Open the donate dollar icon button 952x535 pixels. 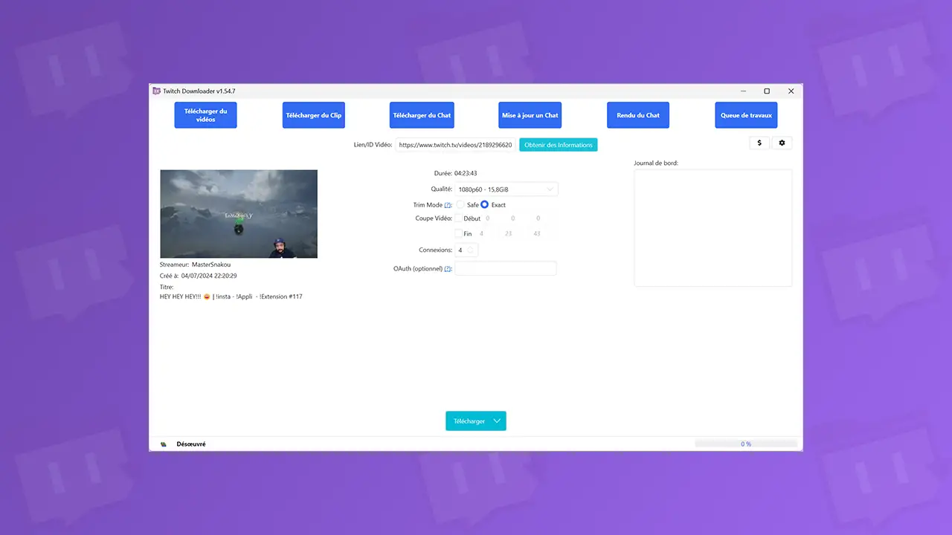pos(759,143)
